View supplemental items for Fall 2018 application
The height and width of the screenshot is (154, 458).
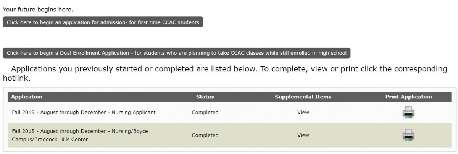click(303, 135)
